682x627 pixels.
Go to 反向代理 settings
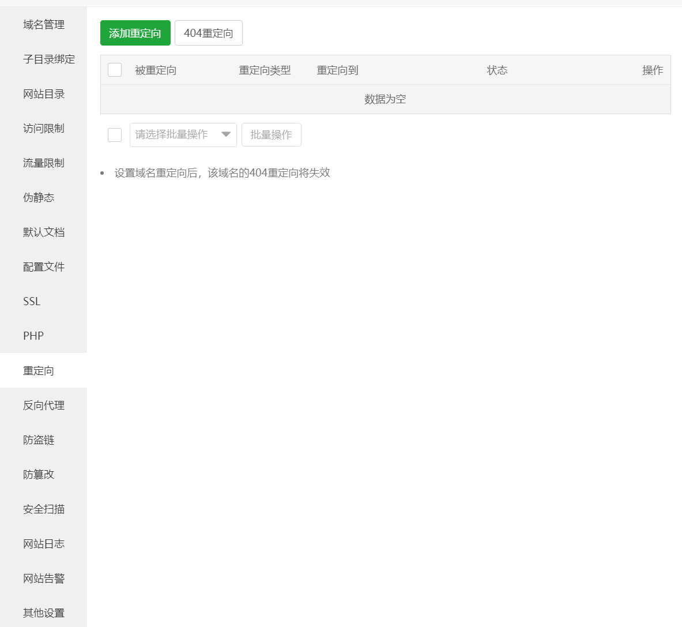click(43, 405)
